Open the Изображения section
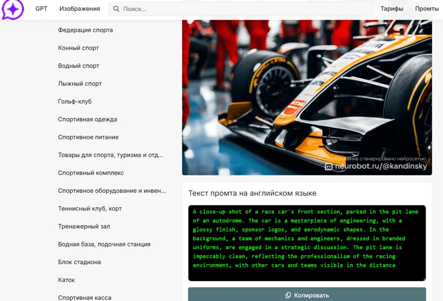The width and height of the screenshot is (443, 301). (x=80, y=9)
